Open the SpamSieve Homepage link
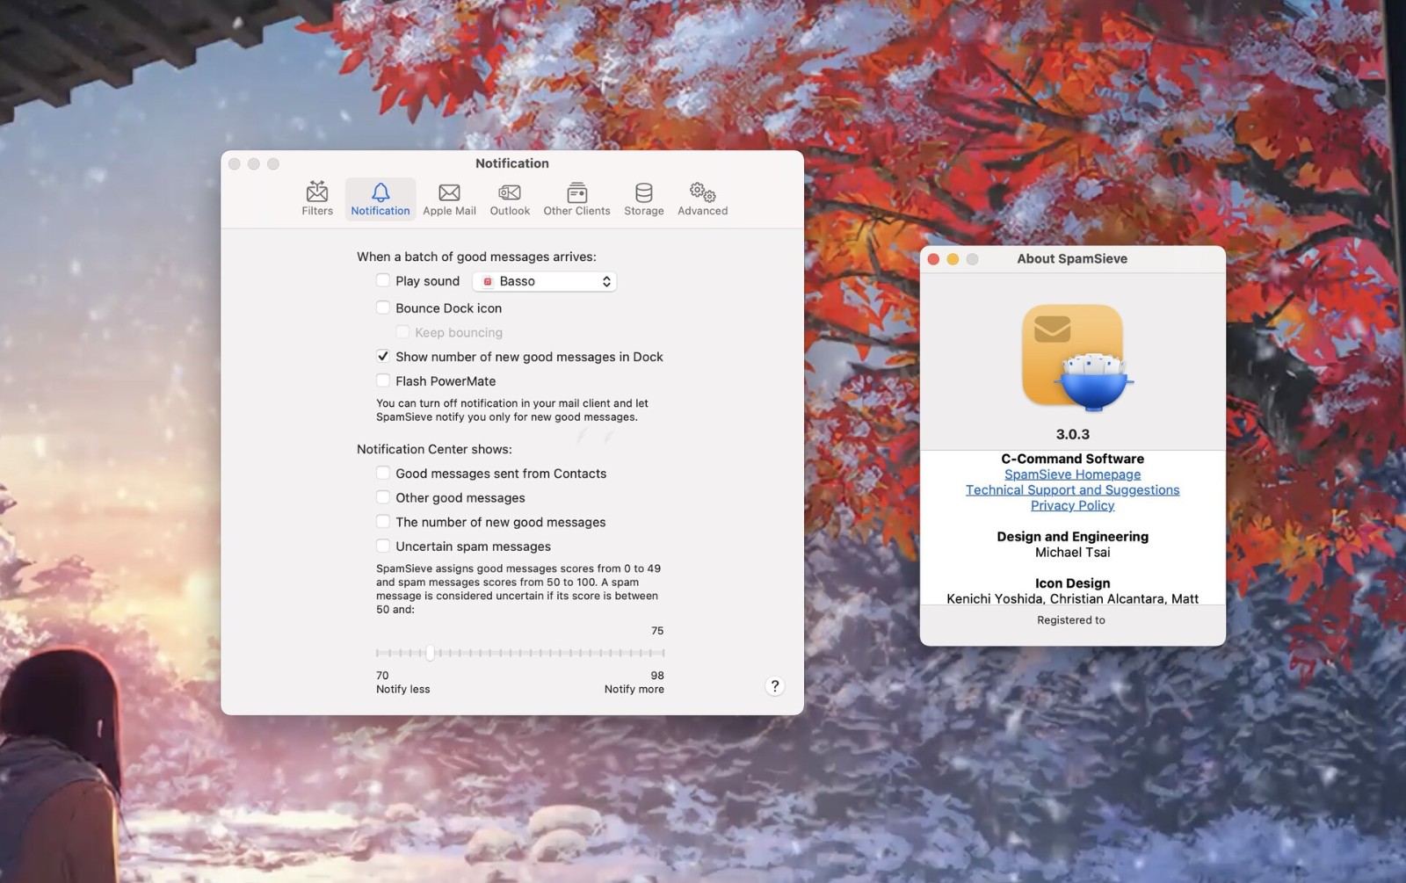1406x883 pixels. [1072, 474]
